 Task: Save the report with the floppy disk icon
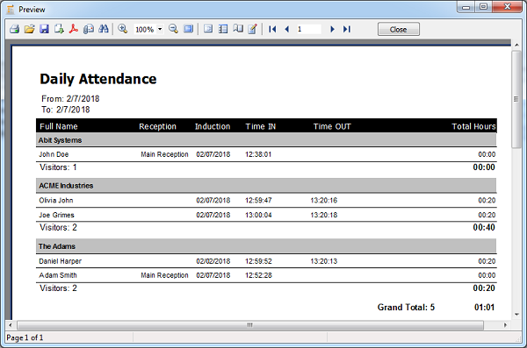pyautogui.click(x=44, y=29)
